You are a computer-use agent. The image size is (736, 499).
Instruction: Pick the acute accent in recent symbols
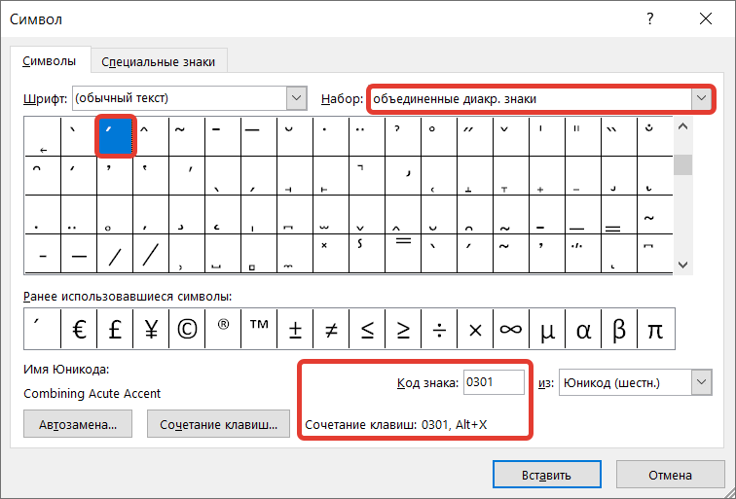(x=43, y=329)
